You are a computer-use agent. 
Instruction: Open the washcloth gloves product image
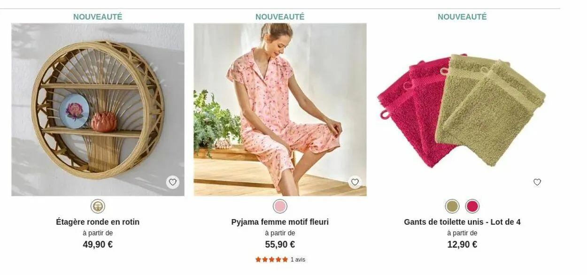[462, 109]
